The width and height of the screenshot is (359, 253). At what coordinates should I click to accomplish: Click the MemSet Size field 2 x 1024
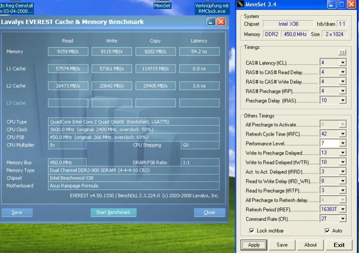coord(334,34)
